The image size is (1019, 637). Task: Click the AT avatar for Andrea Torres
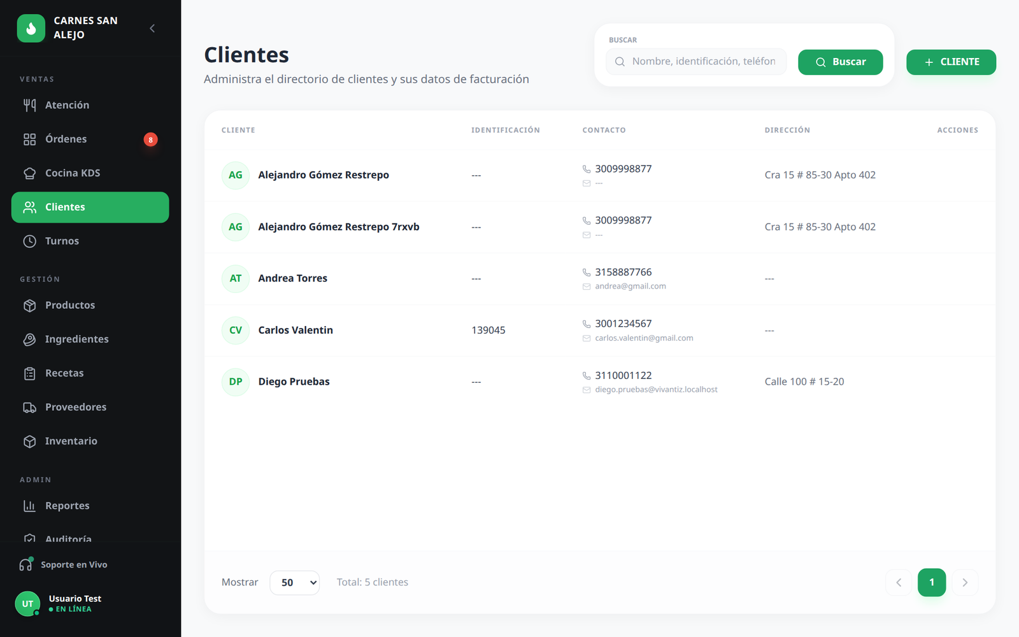236,278
